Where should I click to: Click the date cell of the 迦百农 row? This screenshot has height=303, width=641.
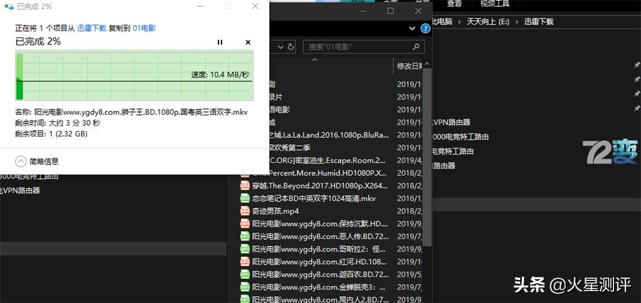[x=409, y=274]
